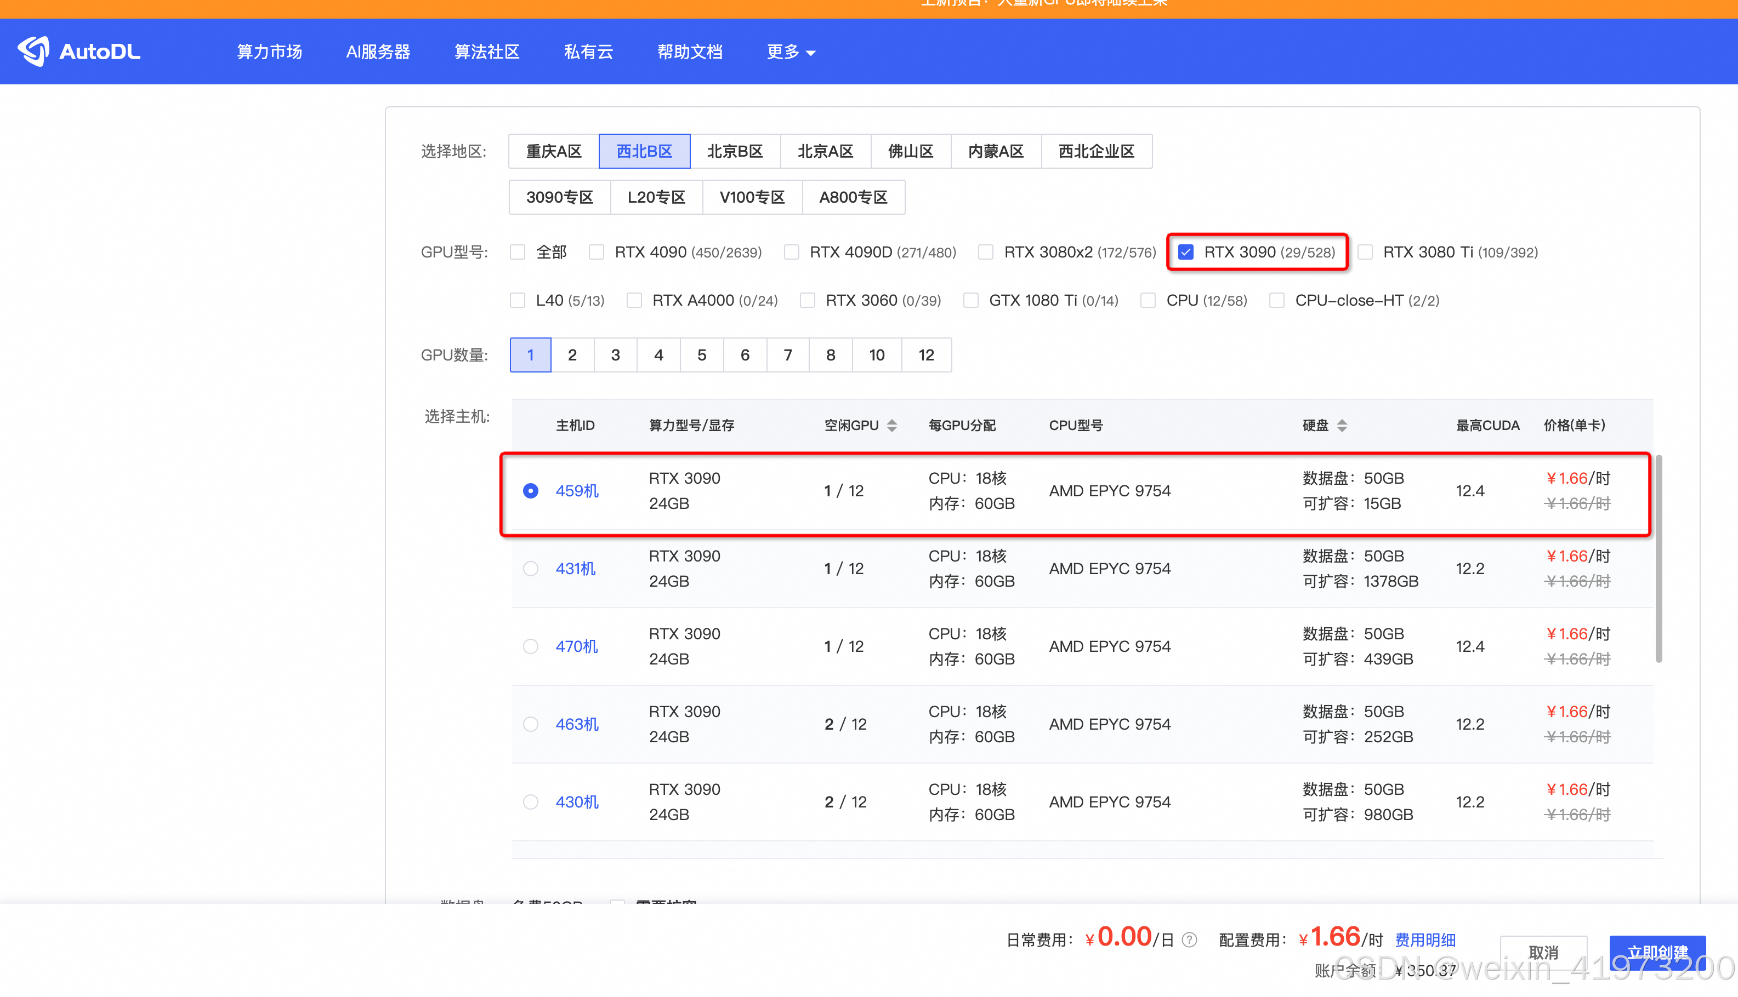This screenshot has width=1738, height=997.
Task: Set GPU数量 to 6
Action: pos(745,355)
